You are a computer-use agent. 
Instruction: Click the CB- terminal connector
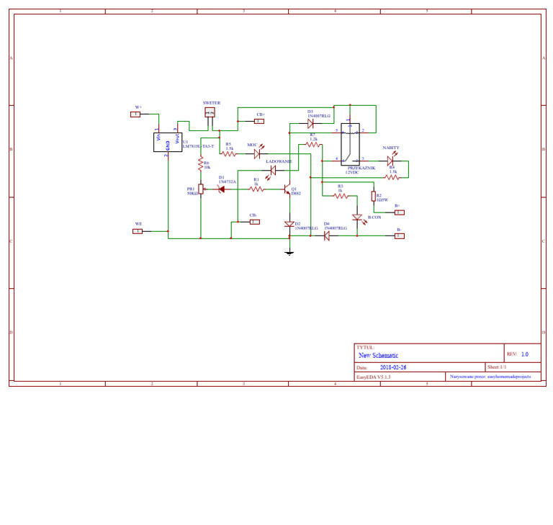click(x=255, y=222)
